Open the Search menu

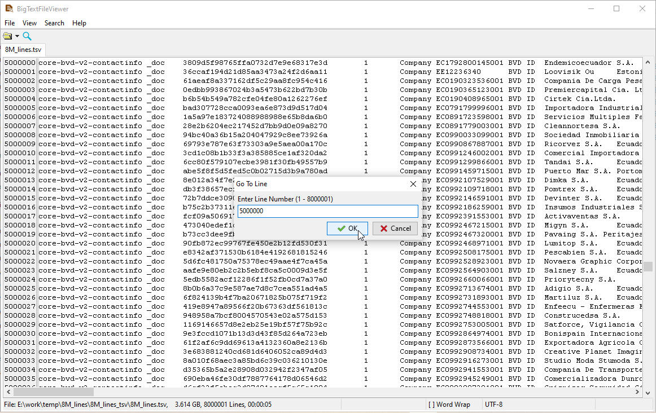pyautogui.click(x=54, y=23)
